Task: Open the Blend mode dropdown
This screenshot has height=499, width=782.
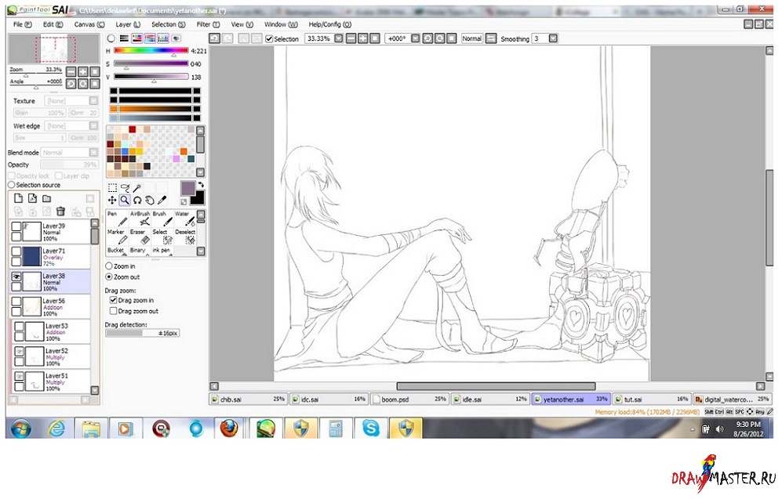Action: pyautogui.click(x=93, y=153)
